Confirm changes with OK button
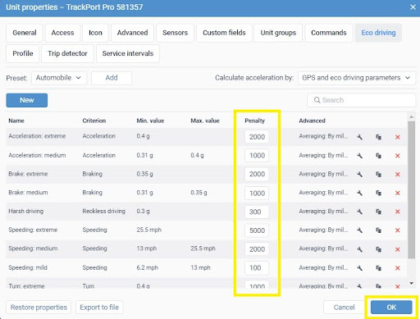Screen dimensions: 420x319 point(391,308)
